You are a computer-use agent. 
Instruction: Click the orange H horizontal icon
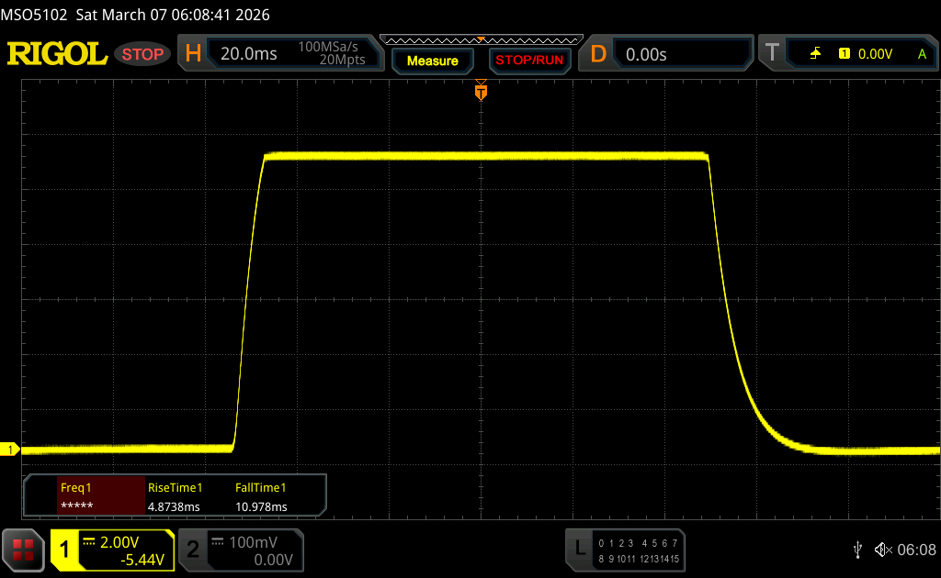point(193,54)
